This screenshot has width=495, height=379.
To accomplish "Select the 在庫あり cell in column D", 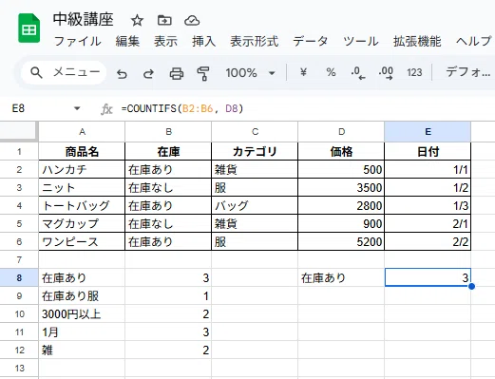I will (x=341, y=278).
